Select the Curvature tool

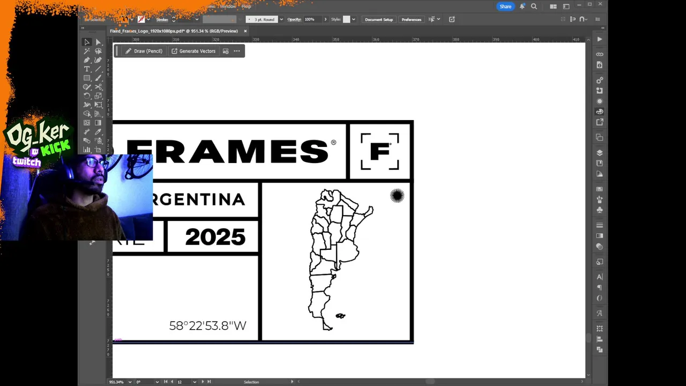pos(98,60)
